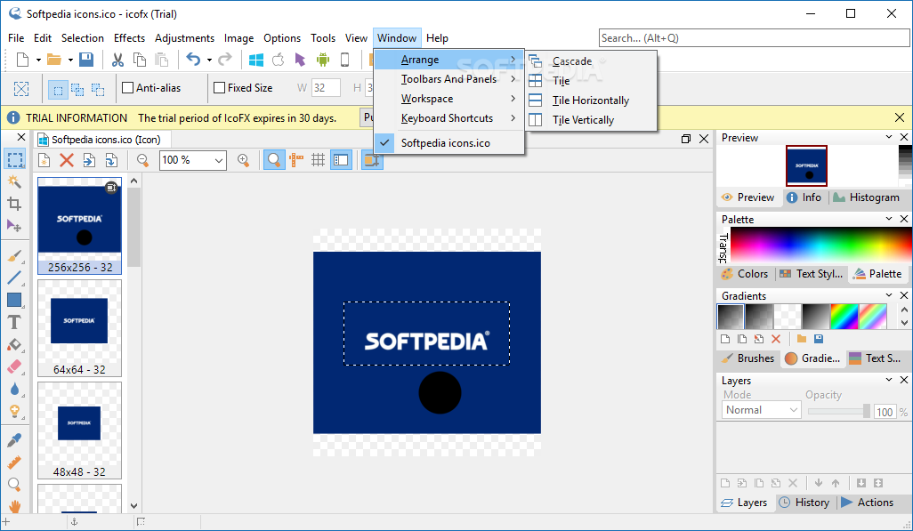This screenshot has height=531, width=913.
Task: Toggle the sidebar panel view button
Action: 341,160
